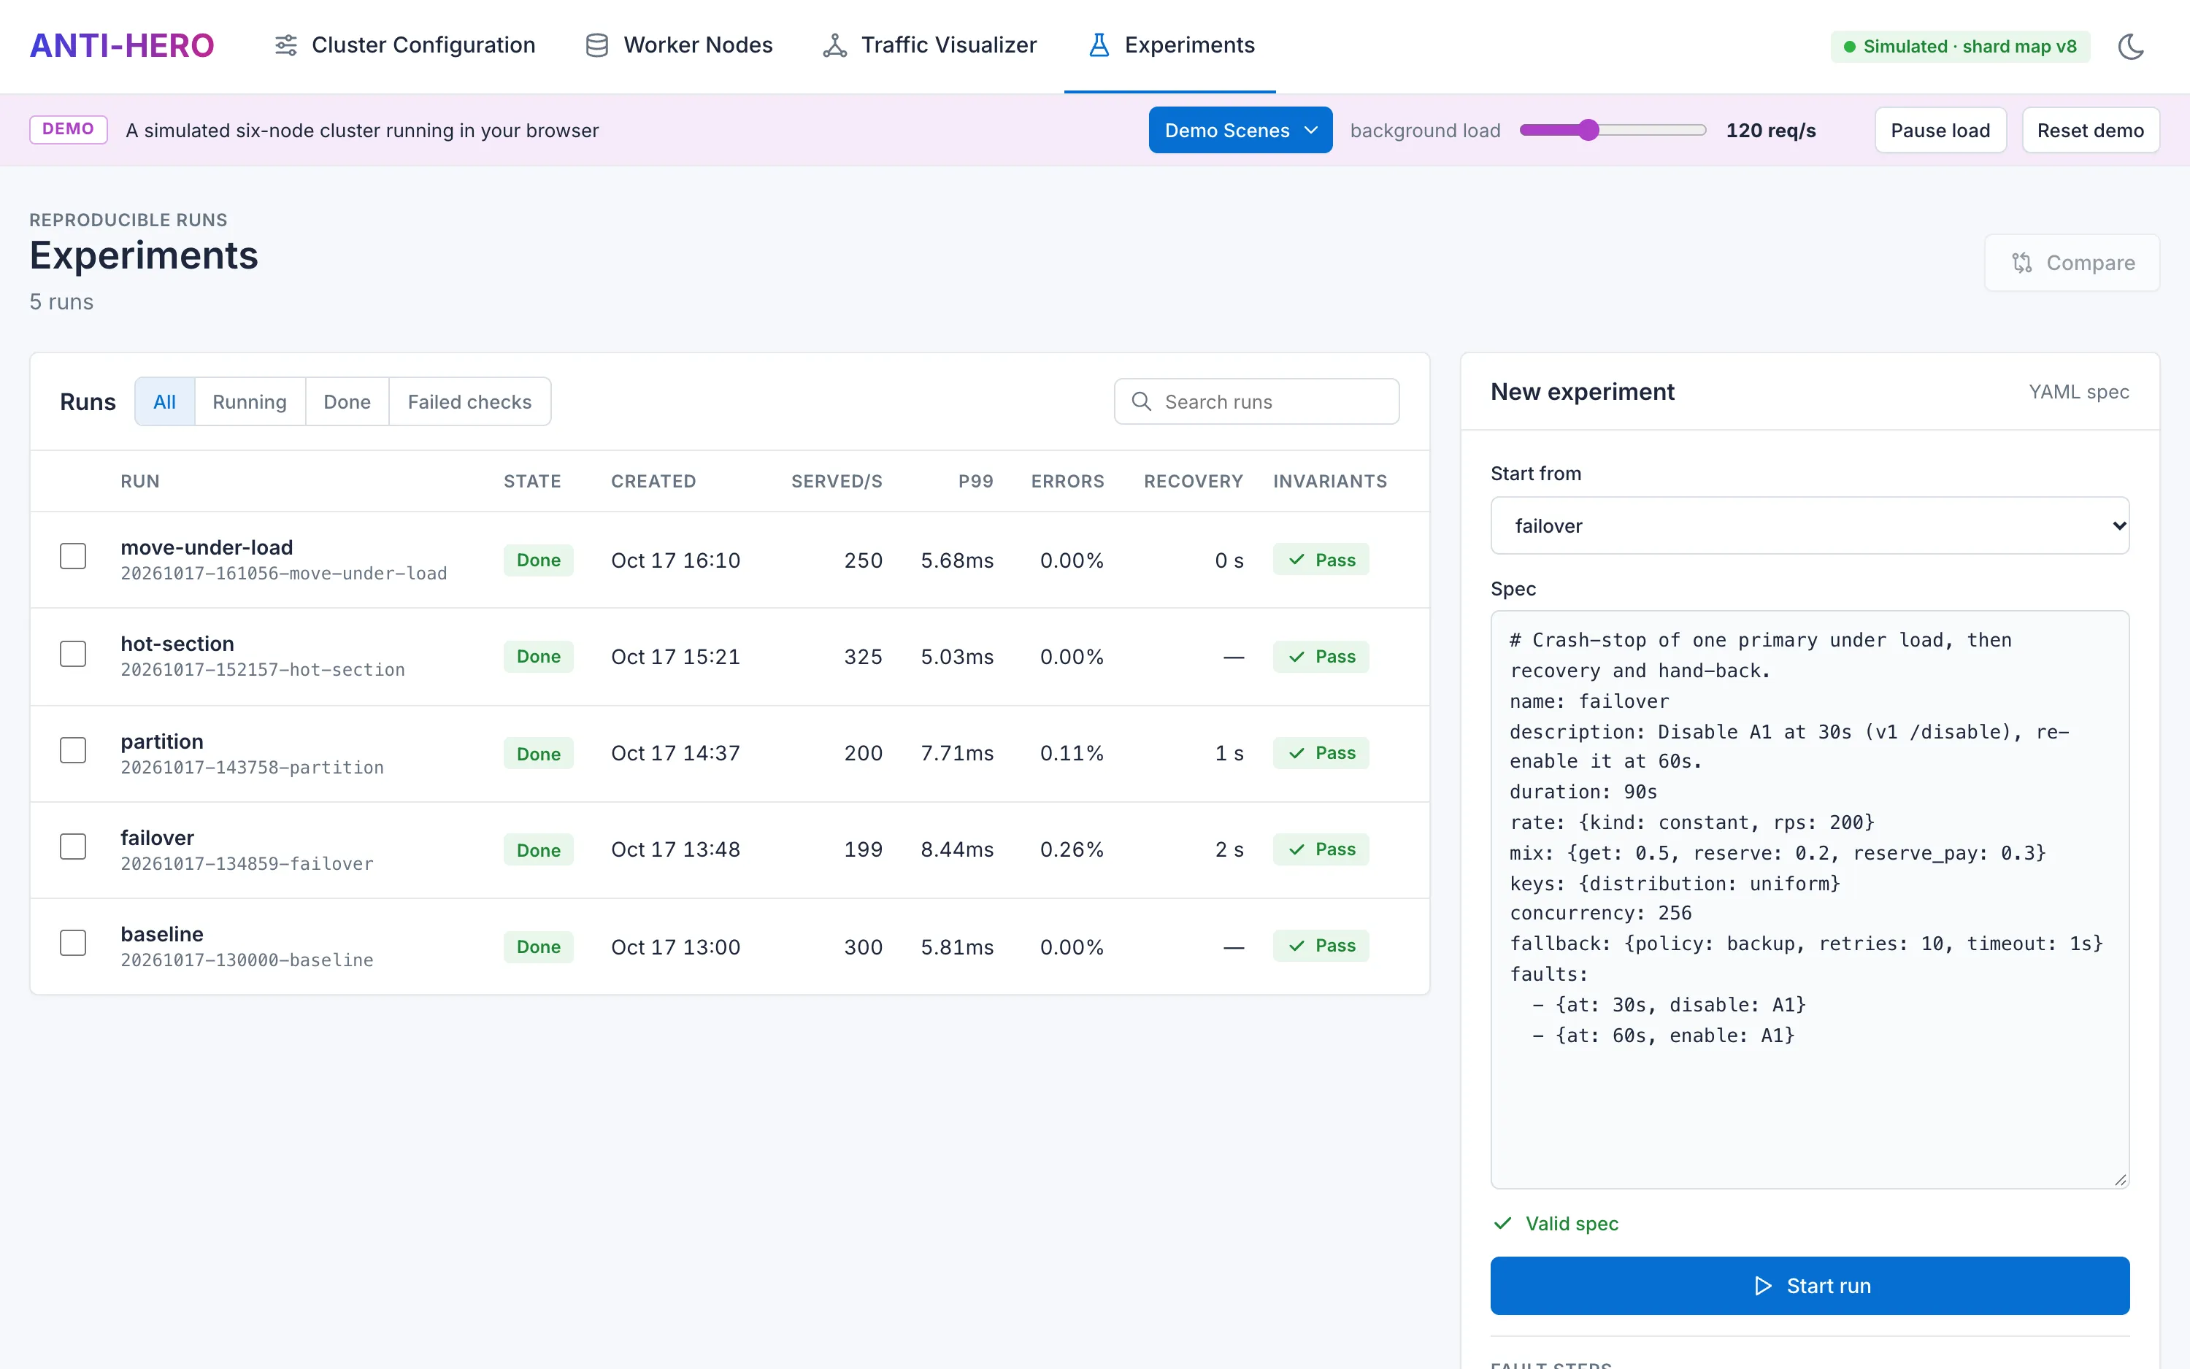Click the ANTI-HERO logo
The height and width of the screenshot is (1369, 2190).
[x=121, y=45]
